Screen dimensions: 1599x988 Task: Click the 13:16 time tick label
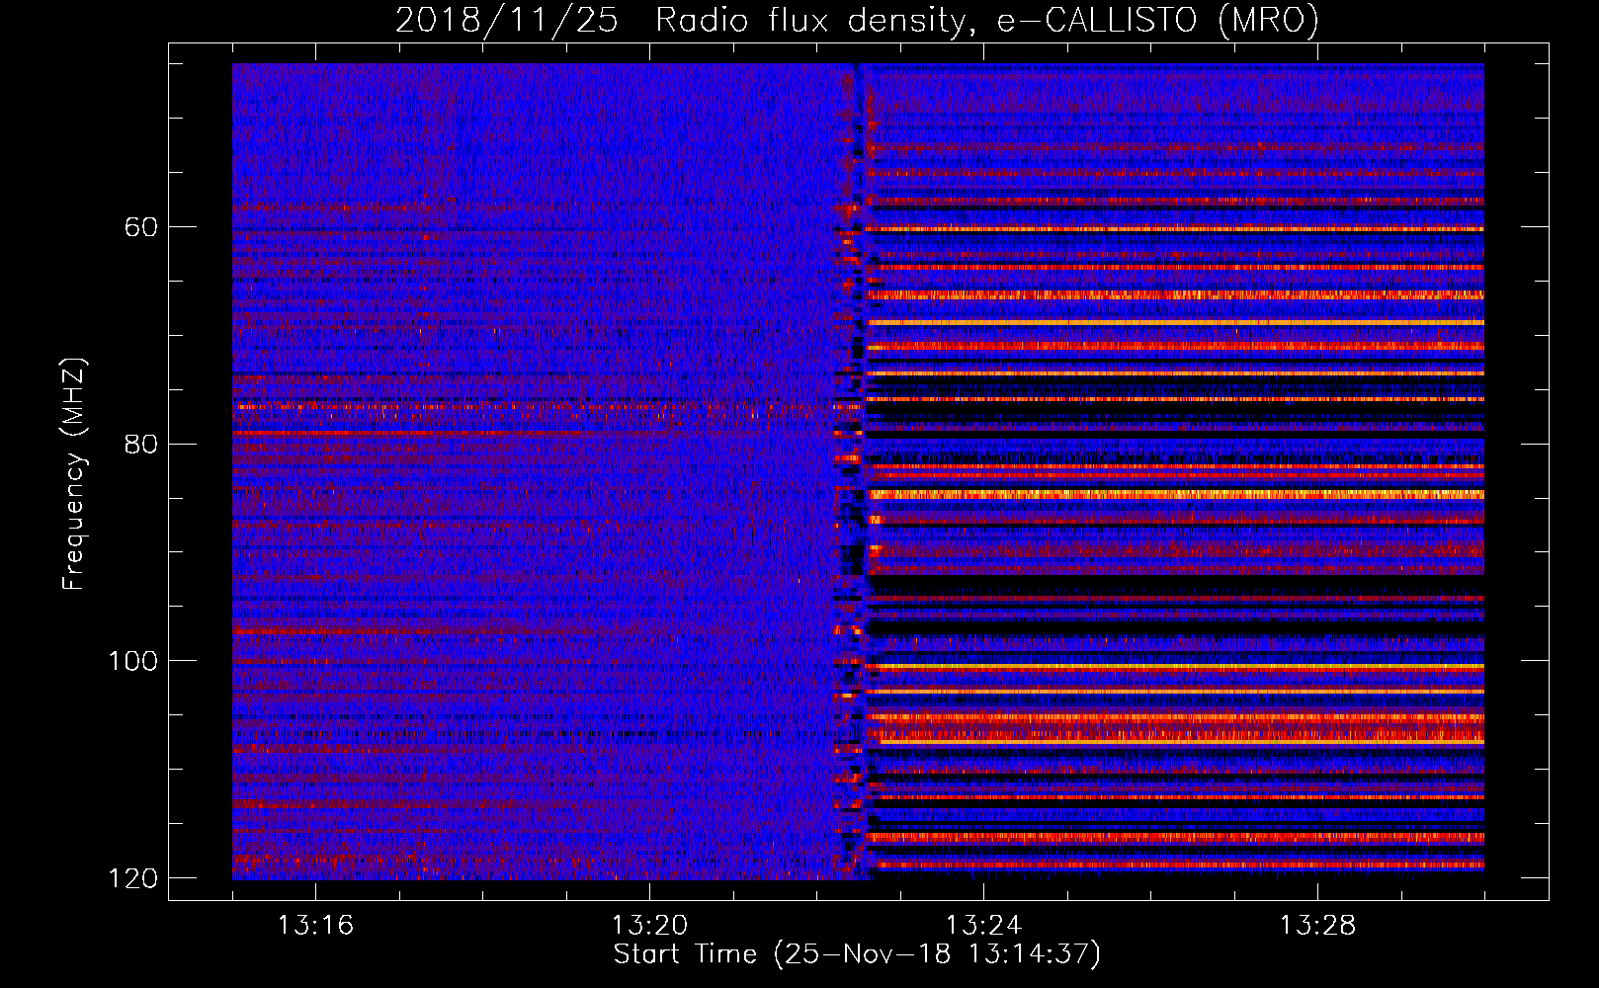[315, 926]
